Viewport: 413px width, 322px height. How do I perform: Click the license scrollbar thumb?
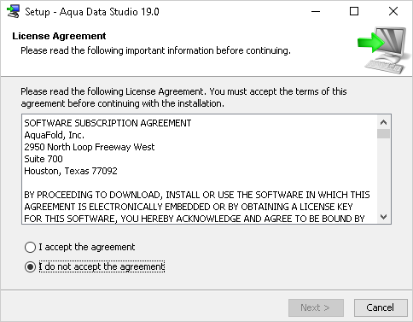tap(383, 133)
